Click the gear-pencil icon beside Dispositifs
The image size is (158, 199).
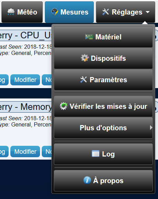(x=85, y=58)
